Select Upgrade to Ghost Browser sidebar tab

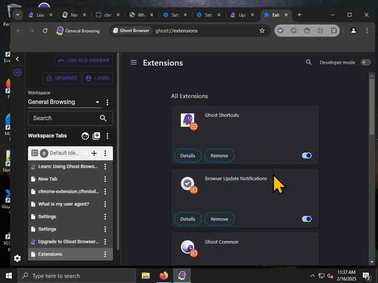(68, 242)
